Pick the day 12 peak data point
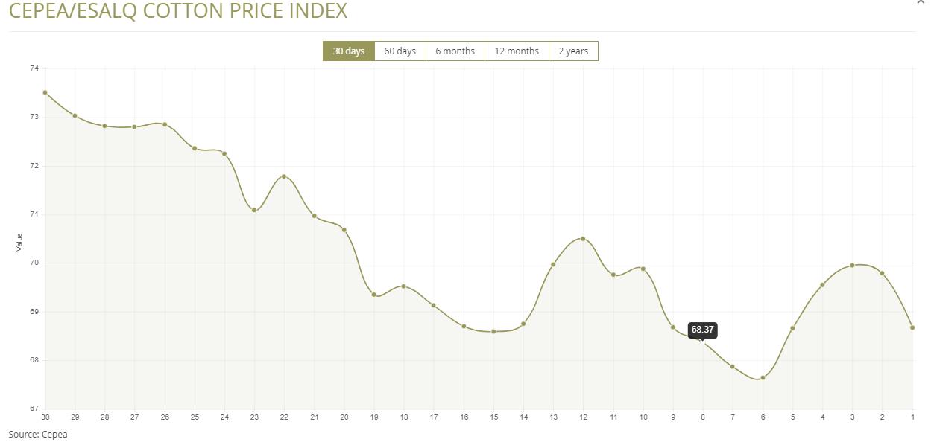Image resolution: width=931 pixels, height=442 pixels. tap(583, 239)
